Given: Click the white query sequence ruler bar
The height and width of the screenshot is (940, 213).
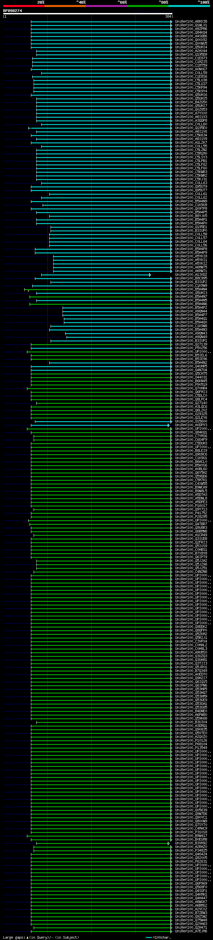Looking at the screenshot, I should click(88, 13).
